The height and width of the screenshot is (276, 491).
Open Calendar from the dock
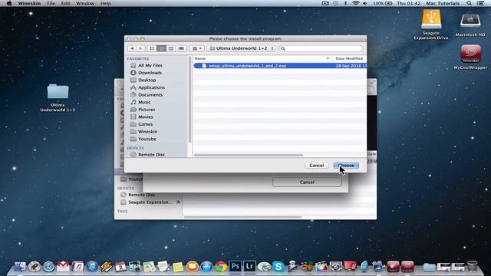click(x=120, y=267)
